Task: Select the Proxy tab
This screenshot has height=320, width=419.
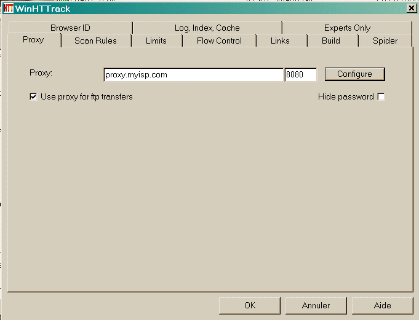Action: pos(33,40)
